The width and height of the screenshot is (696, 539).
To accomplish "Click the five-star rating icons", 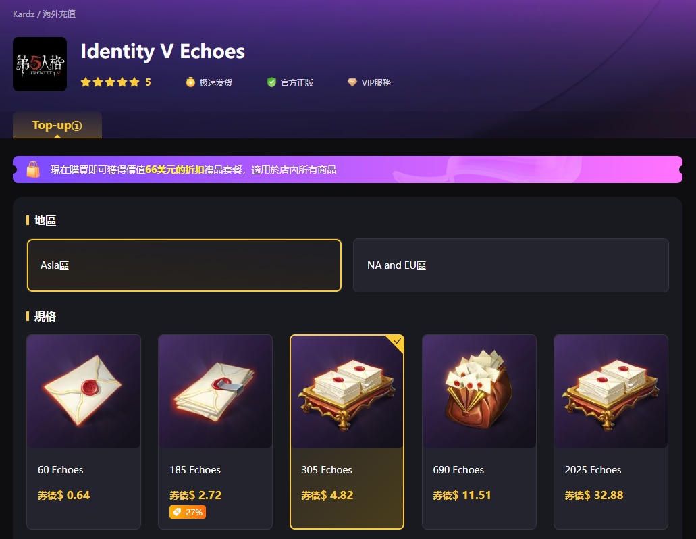I will 110,82.
